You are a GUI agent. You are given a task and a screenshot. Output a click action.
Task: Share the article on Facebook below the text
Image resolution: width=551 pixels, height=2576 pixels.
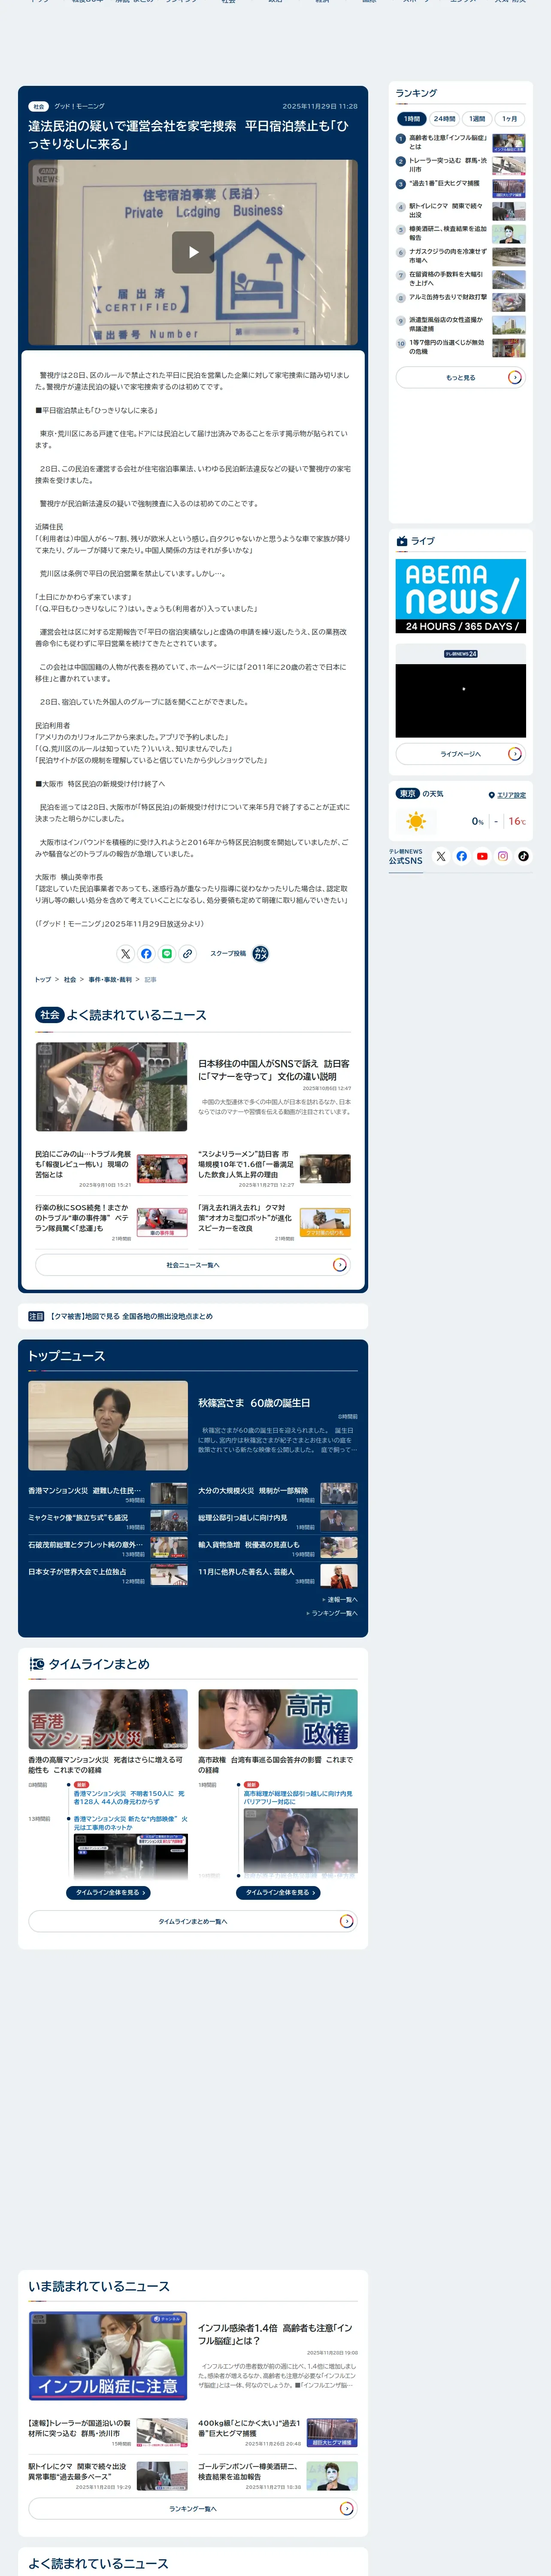coord(146,953)
